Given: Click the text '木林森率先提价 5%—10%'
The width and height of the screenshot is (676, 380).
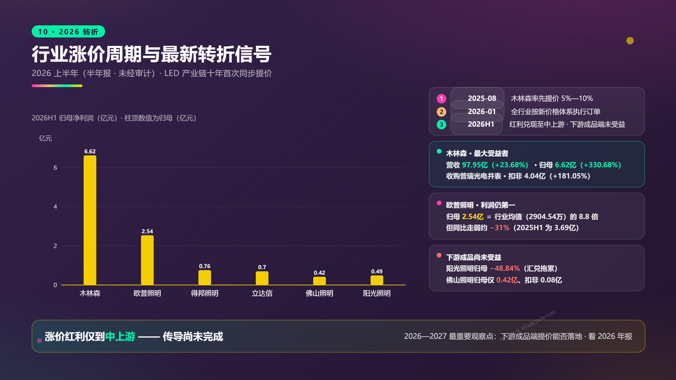Looking at the screenshot, I should coord(552,99).
